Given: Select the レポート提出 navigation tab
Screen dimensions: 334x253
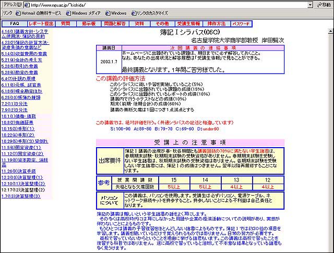Looking at the screenshot, I should [41, 23].
